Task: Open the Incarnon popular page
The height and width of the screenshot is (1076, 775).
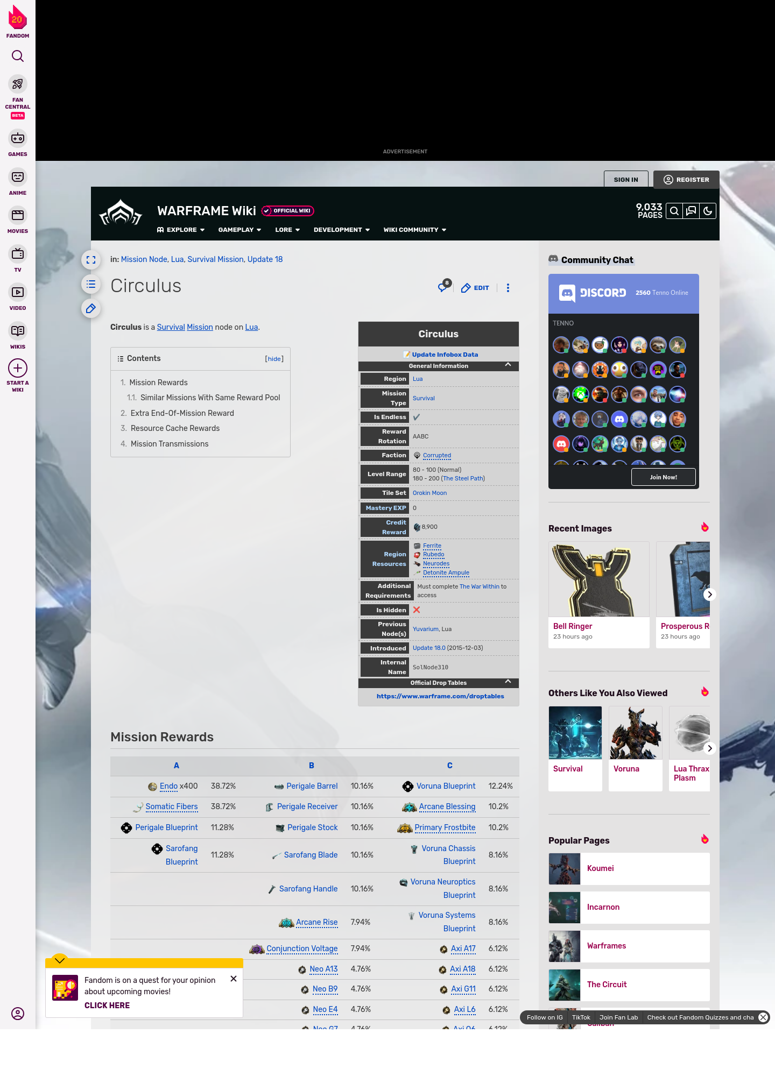Action: tap(629, 907)
